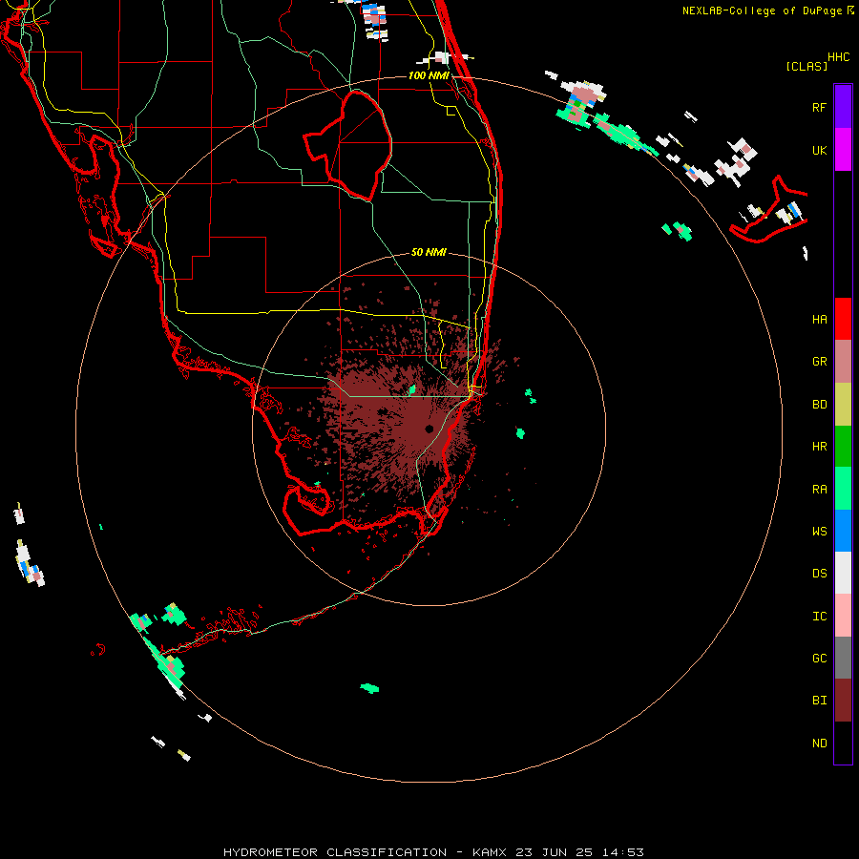Click the BI legend label
Image resolution: width=859 pixels, height=859 pixels.
[x=819, y=701]
